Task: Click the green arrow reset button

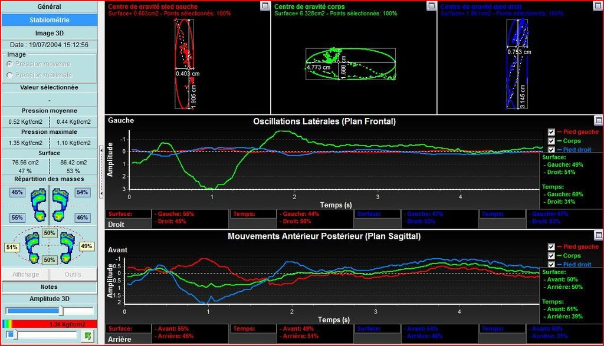Action: [88, 335]
